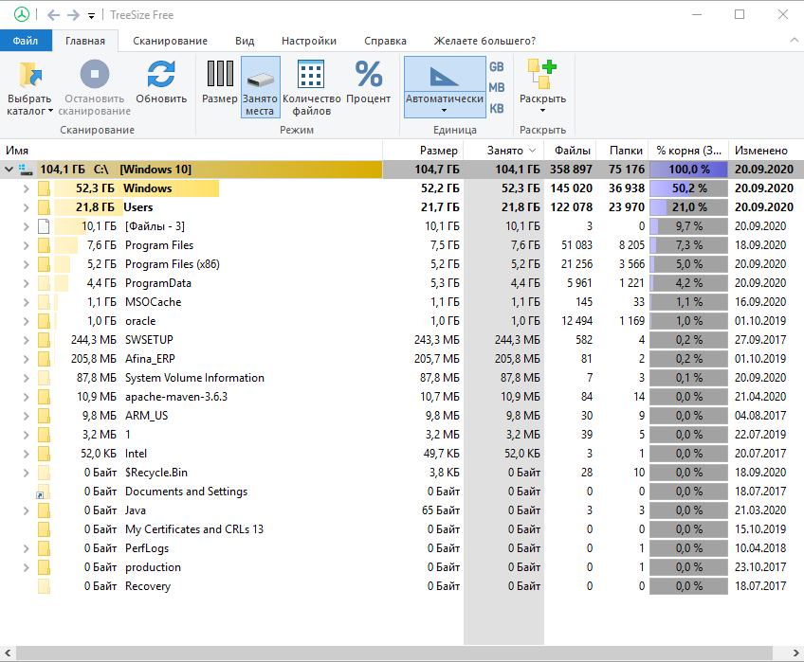Viewport: 804px width, 662px height.
Task: Click the C:\ drive icon
Action: 26,170
